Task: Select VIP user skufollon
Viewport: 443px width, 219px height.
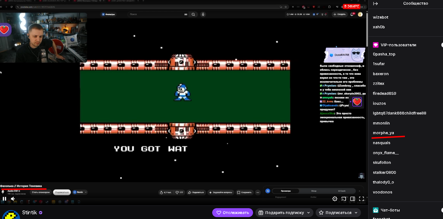Action: point(382,162)
